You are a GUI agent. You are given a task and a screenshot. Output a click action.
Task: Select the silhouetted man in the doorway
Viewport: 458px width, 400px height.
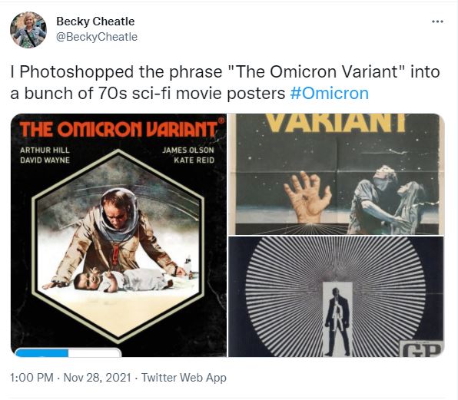(337, 322)
